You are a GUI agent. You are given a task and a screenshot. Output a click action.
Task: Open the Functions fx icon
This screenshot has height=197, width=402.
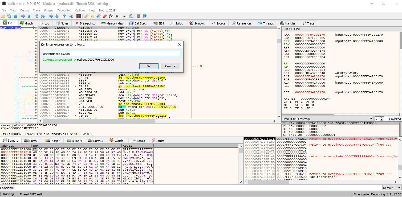tap(111, 16)
